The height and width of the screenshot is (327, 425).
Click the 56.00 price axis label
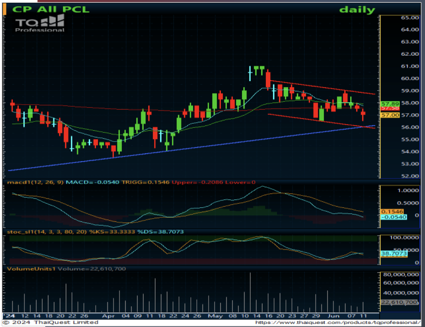pyautogui.click(x=410, y=127)
